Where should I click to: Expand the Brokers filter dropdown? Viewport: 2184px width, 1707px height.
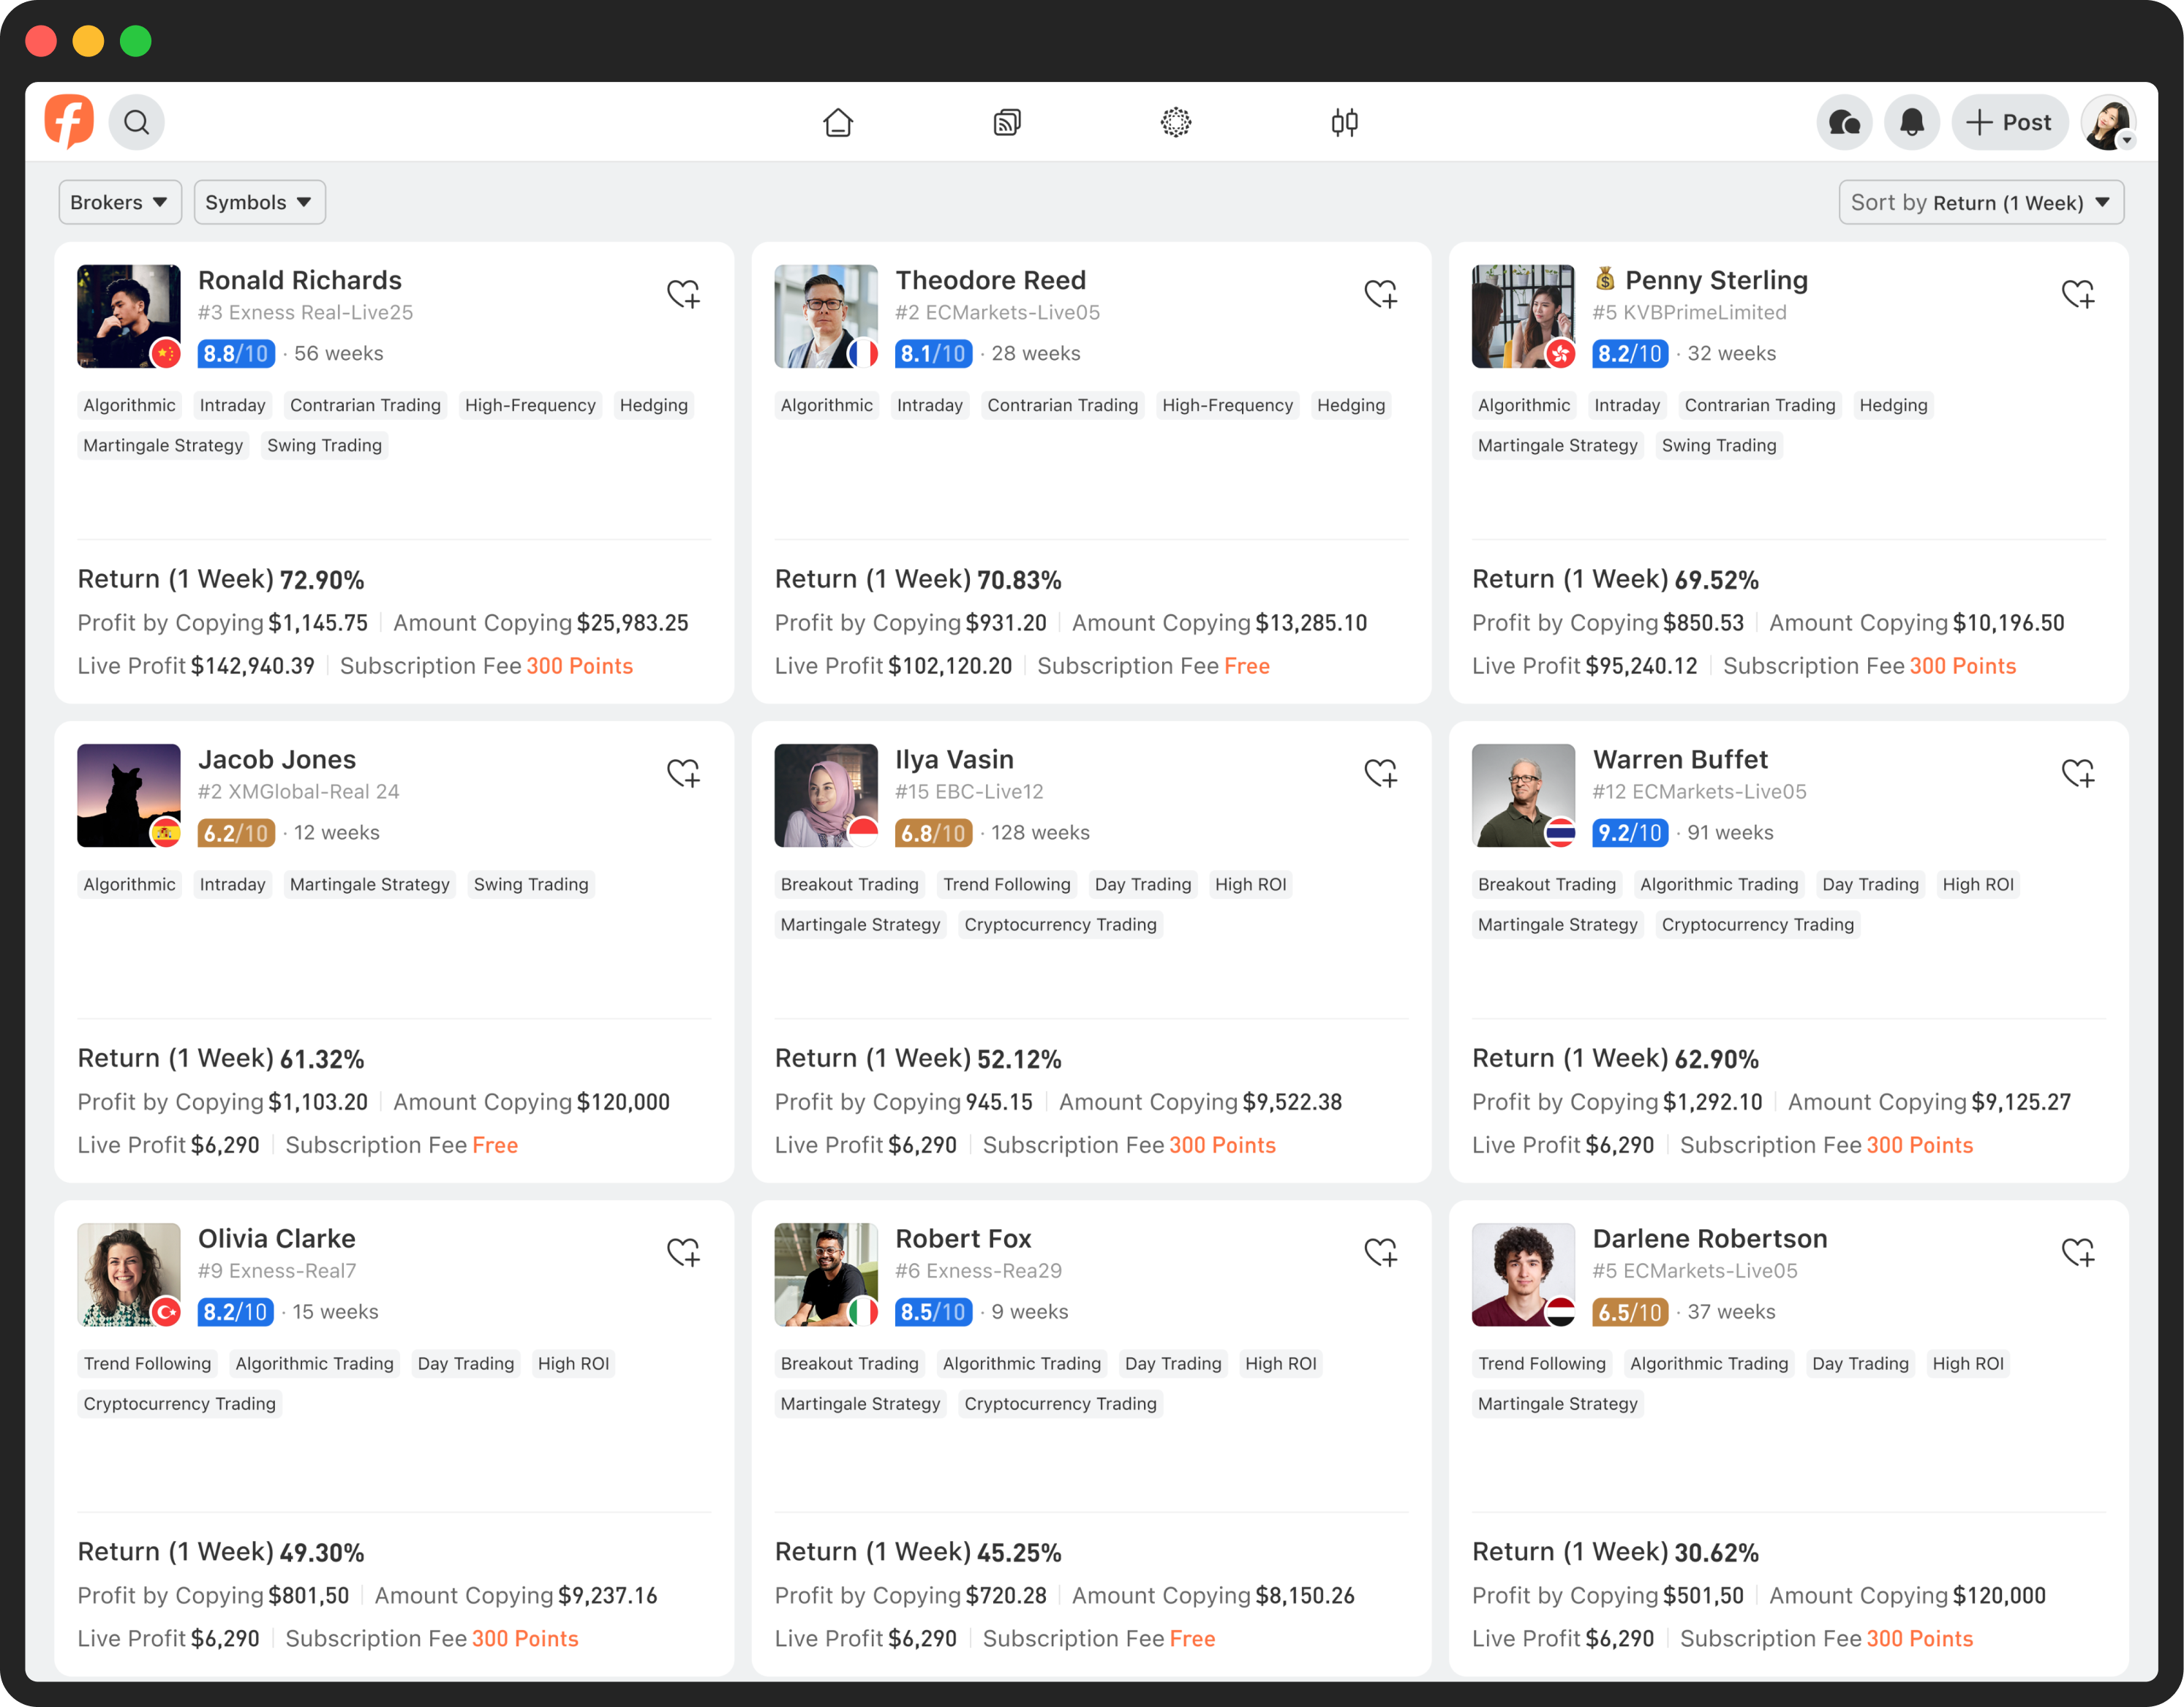[119, 202]
